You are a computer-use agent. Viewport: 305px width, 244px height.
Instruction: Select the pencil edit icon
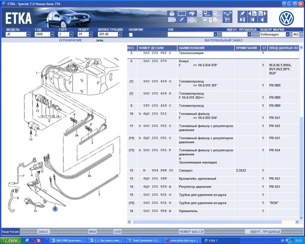click(182, 20)
